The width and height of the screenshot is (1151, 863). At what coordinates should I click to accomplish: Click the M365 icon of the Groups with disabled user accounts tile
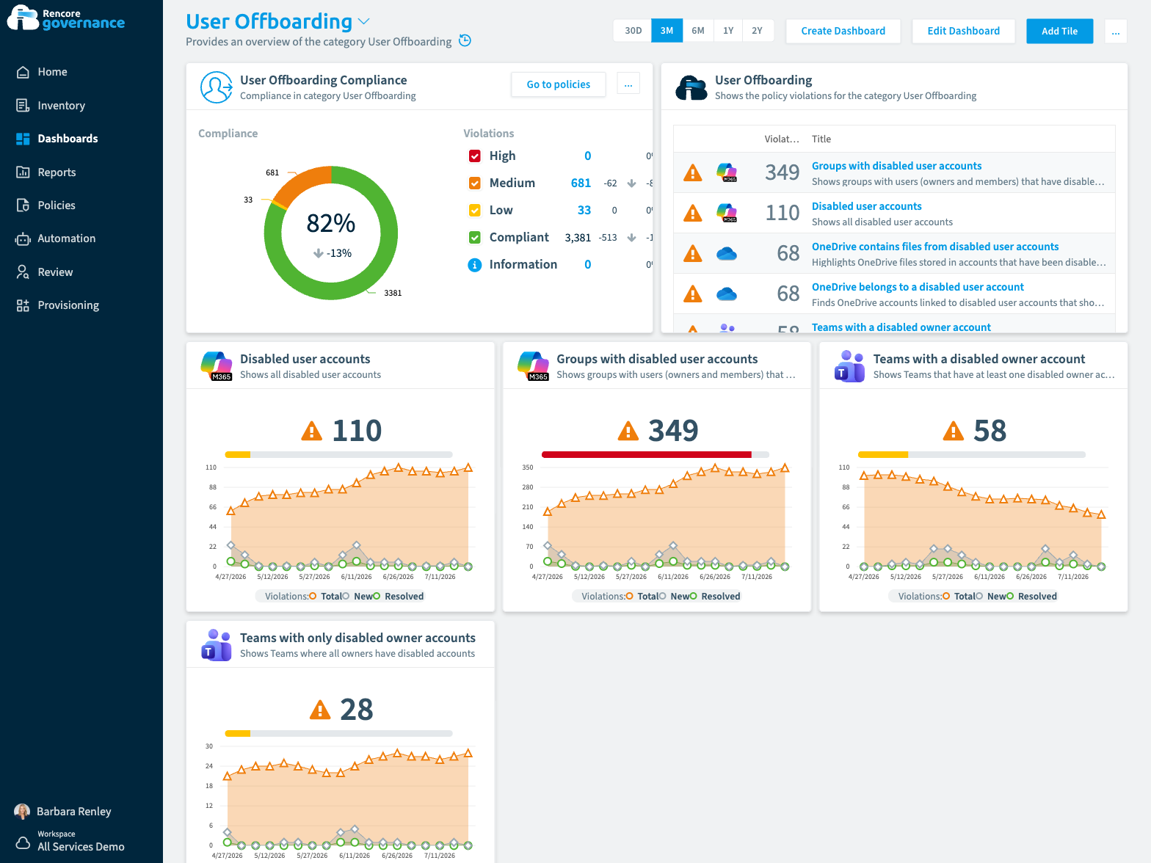533,366
